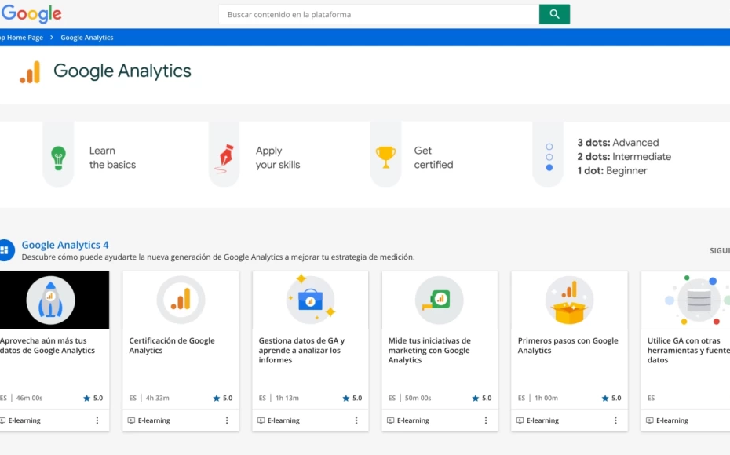Click the rating star on Mide tus iniciativas card
The height and width of the screenshot is (455, 730).
tap(475, 399)
